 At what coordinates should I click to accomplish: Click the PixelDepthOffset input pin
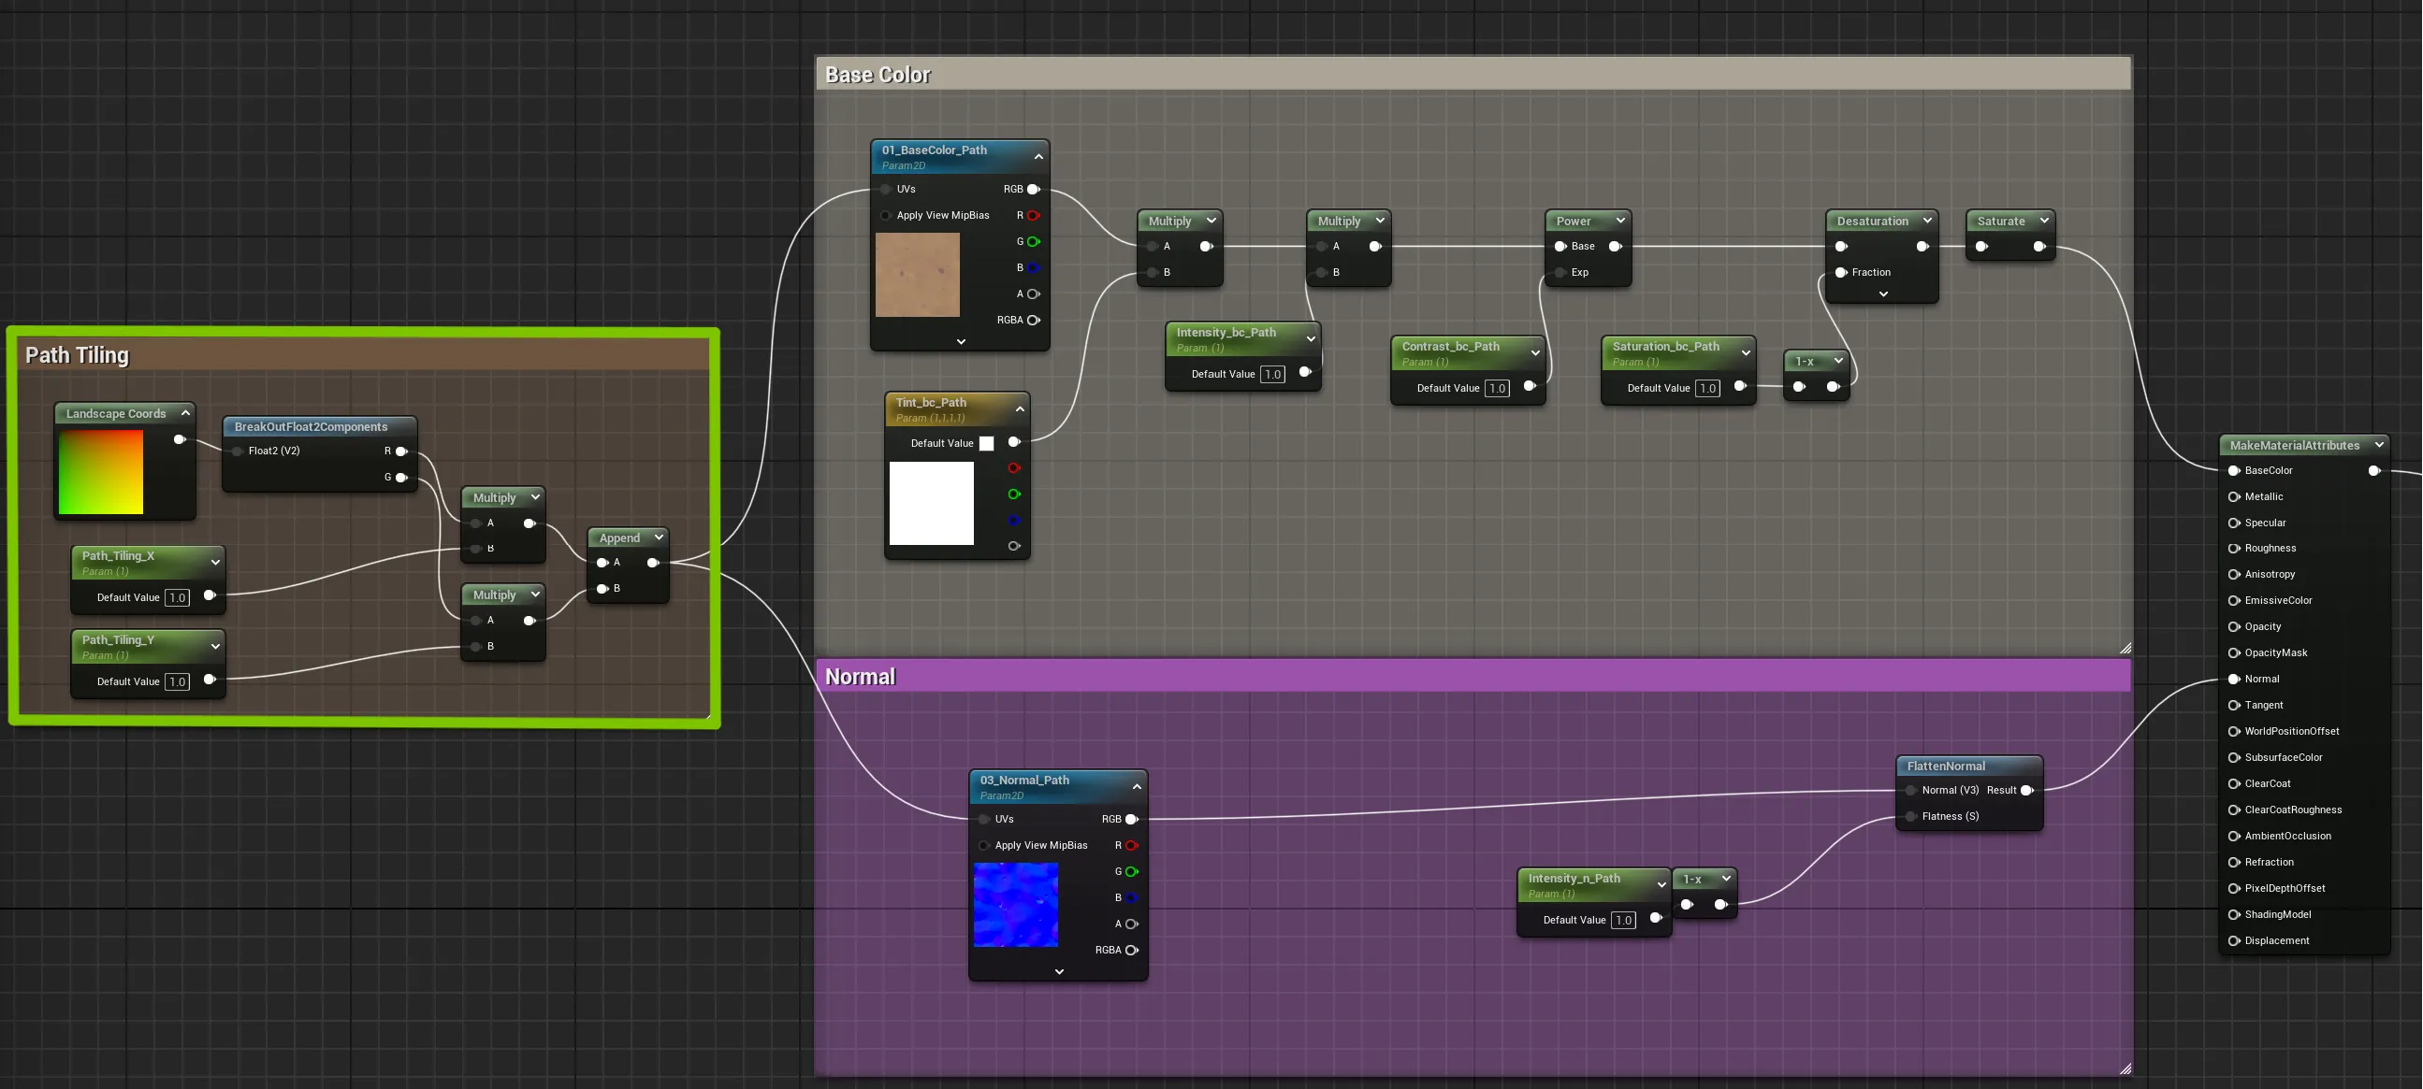(x=2234, y=888)
